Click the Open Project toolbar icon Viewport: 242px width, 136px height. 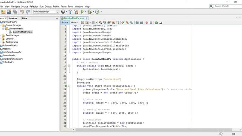9,12
